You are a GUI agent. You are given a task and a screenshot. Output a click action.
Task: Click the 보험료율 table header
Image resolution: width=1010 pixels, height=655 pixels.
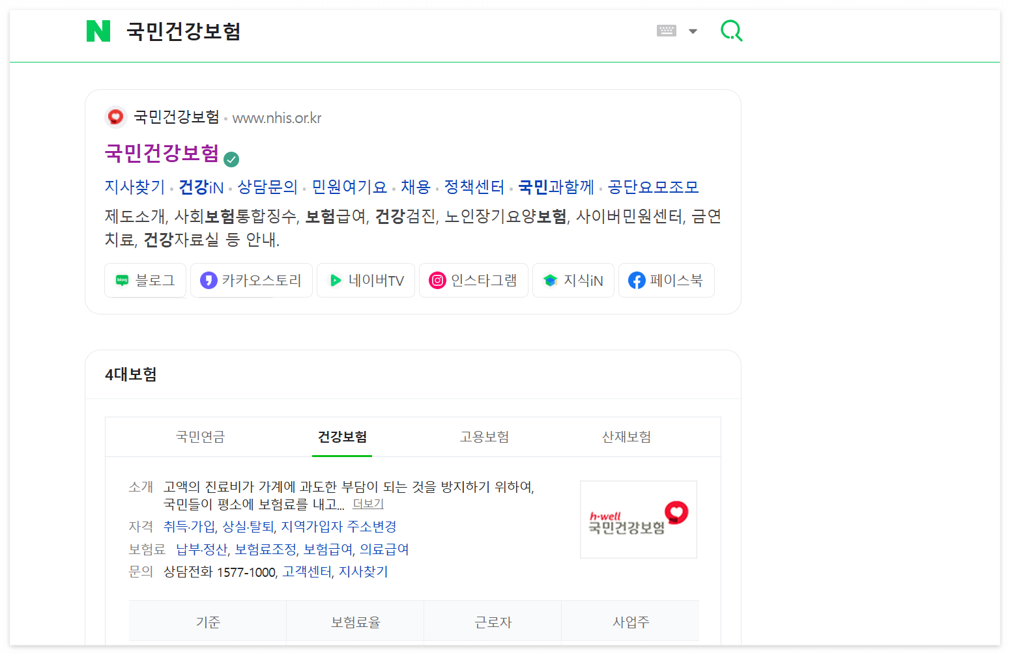[355, 622]
